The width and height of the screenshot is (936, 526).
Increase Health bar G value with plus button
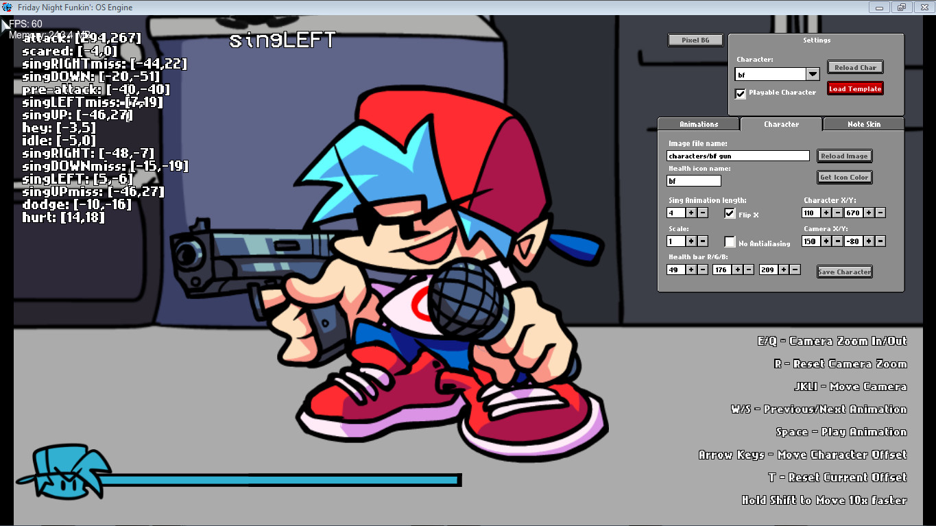[x=737, y=270]
